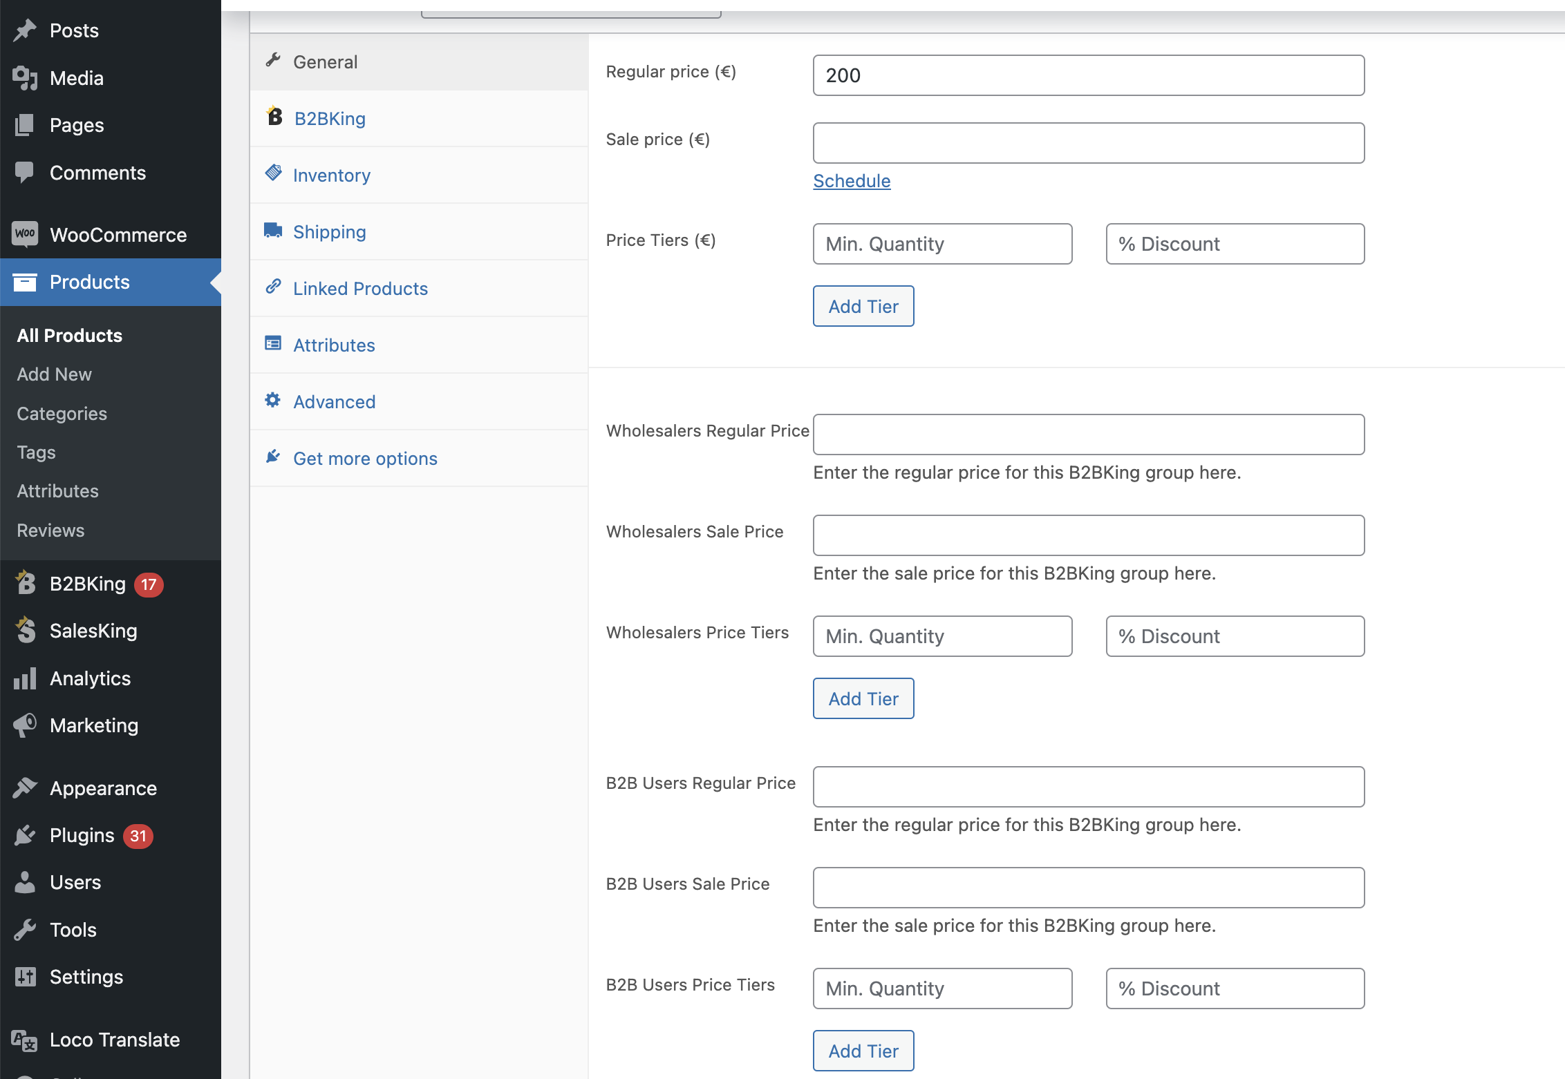The image size is (1565, 1079).
Task: Open the Advanced product tab
Action: click(419, 402)
